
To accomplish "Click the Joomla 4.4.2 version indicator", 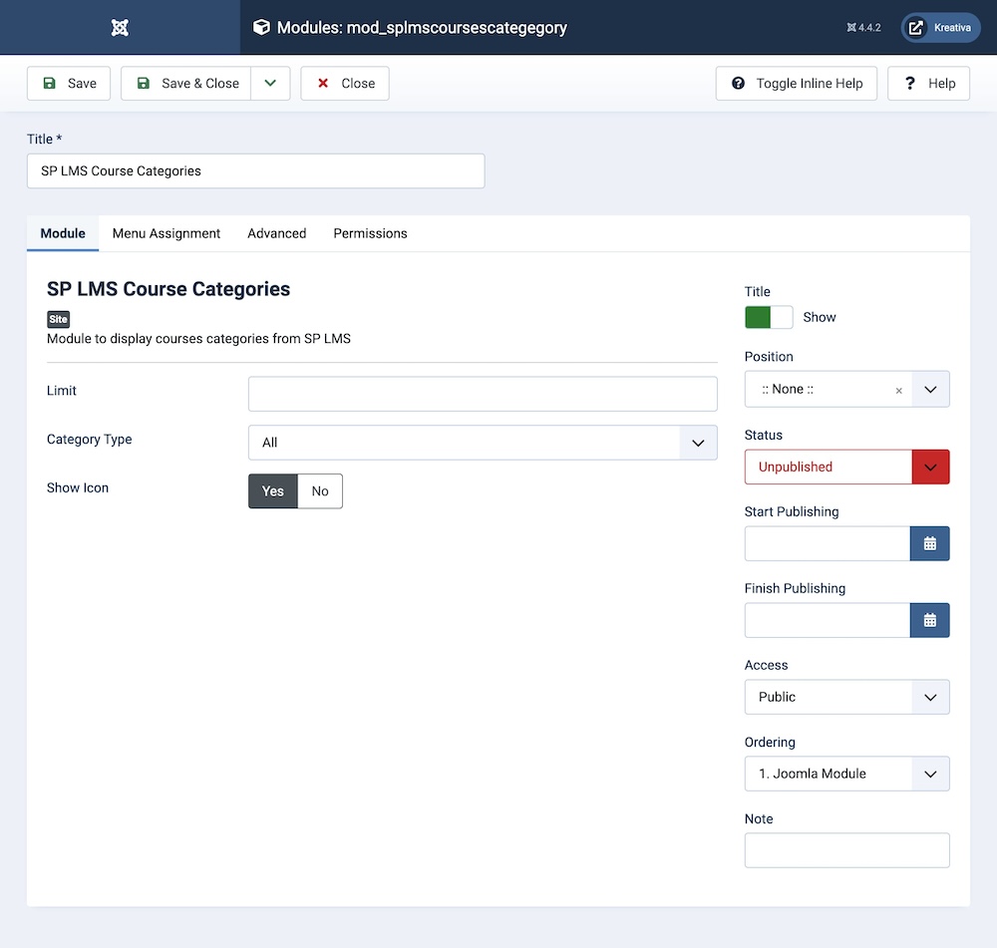I will click(x=863, y=28).
